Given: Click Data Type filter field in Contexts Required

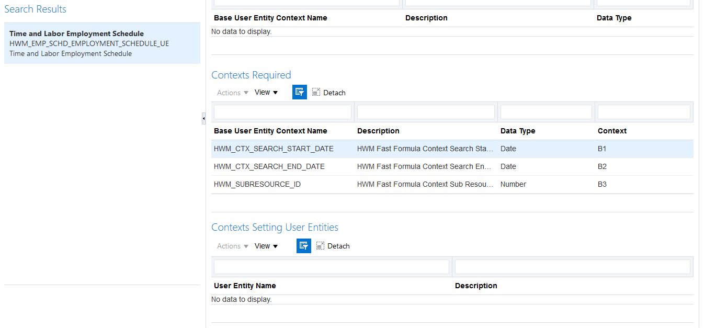Looking at the screenshot, I should pos(546,112).
